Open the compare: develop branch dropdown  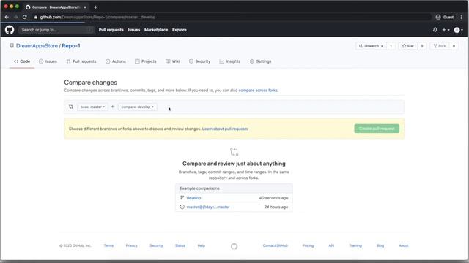[137, 107]
